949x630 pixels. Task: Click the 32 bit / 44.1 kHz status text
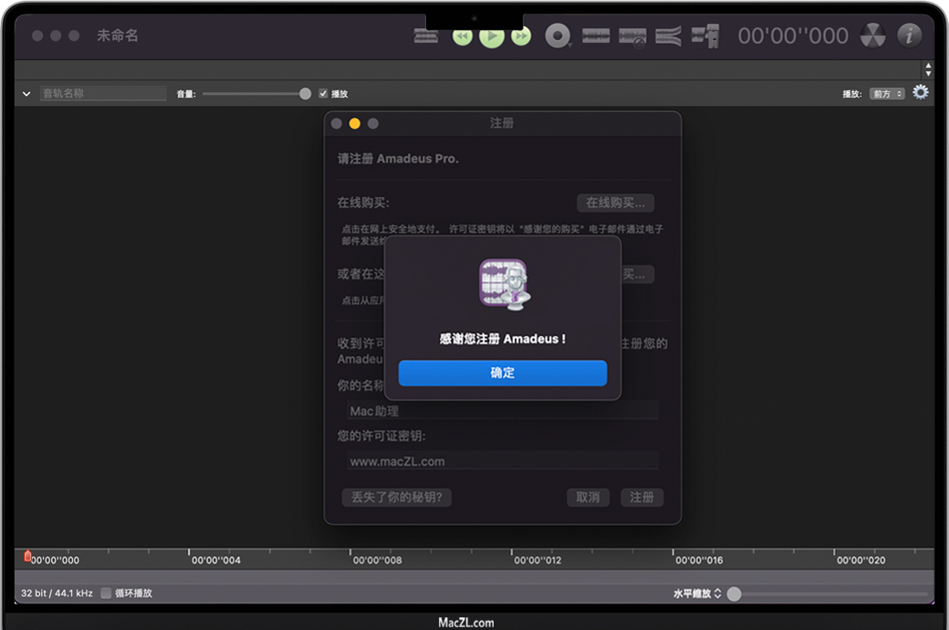[57, 593]
